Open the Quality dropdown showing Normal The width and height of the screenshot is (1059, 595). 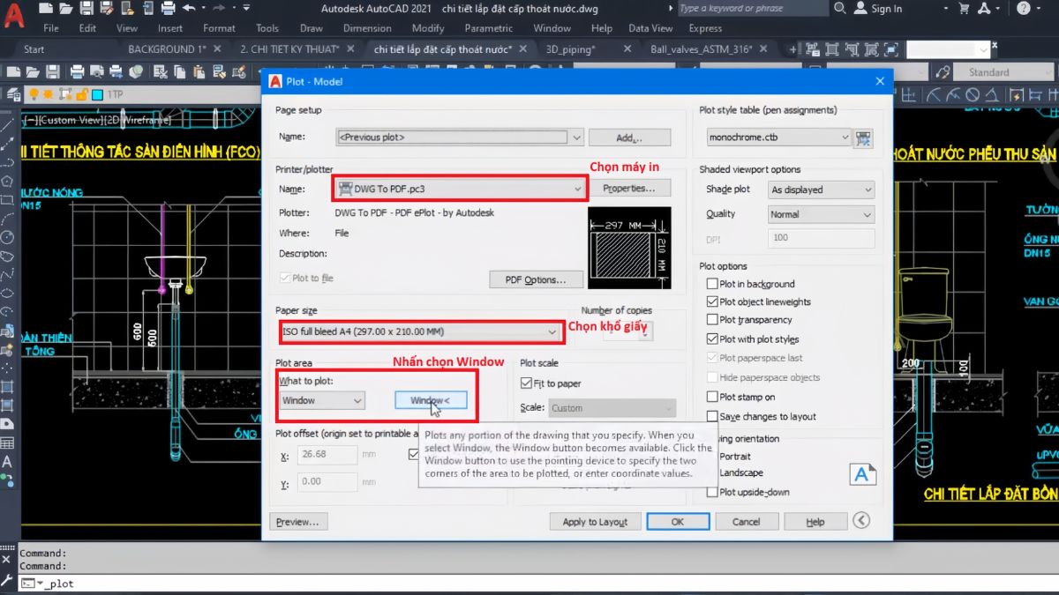pyautogui.click(x=867, y=214)
